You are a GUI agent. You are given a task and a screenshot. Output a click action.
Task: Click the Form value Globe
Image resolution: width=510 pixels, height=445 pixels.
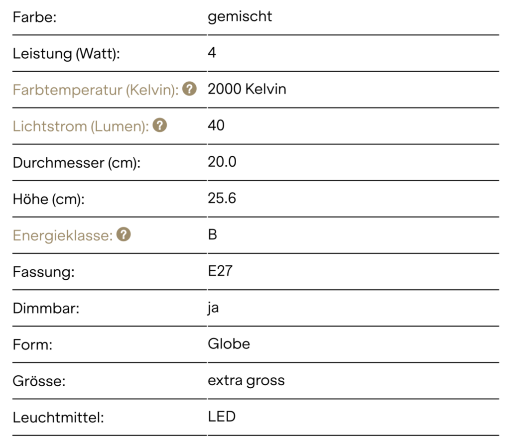coord(229,343)
